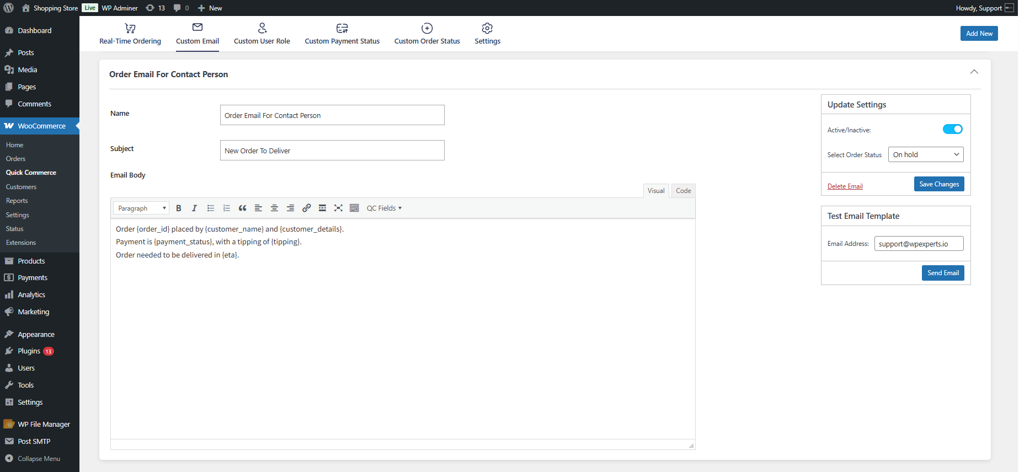This screenshot has height=472, width=1019.
Task: Apply italic formatting in the editor
Action: (194, 208)
